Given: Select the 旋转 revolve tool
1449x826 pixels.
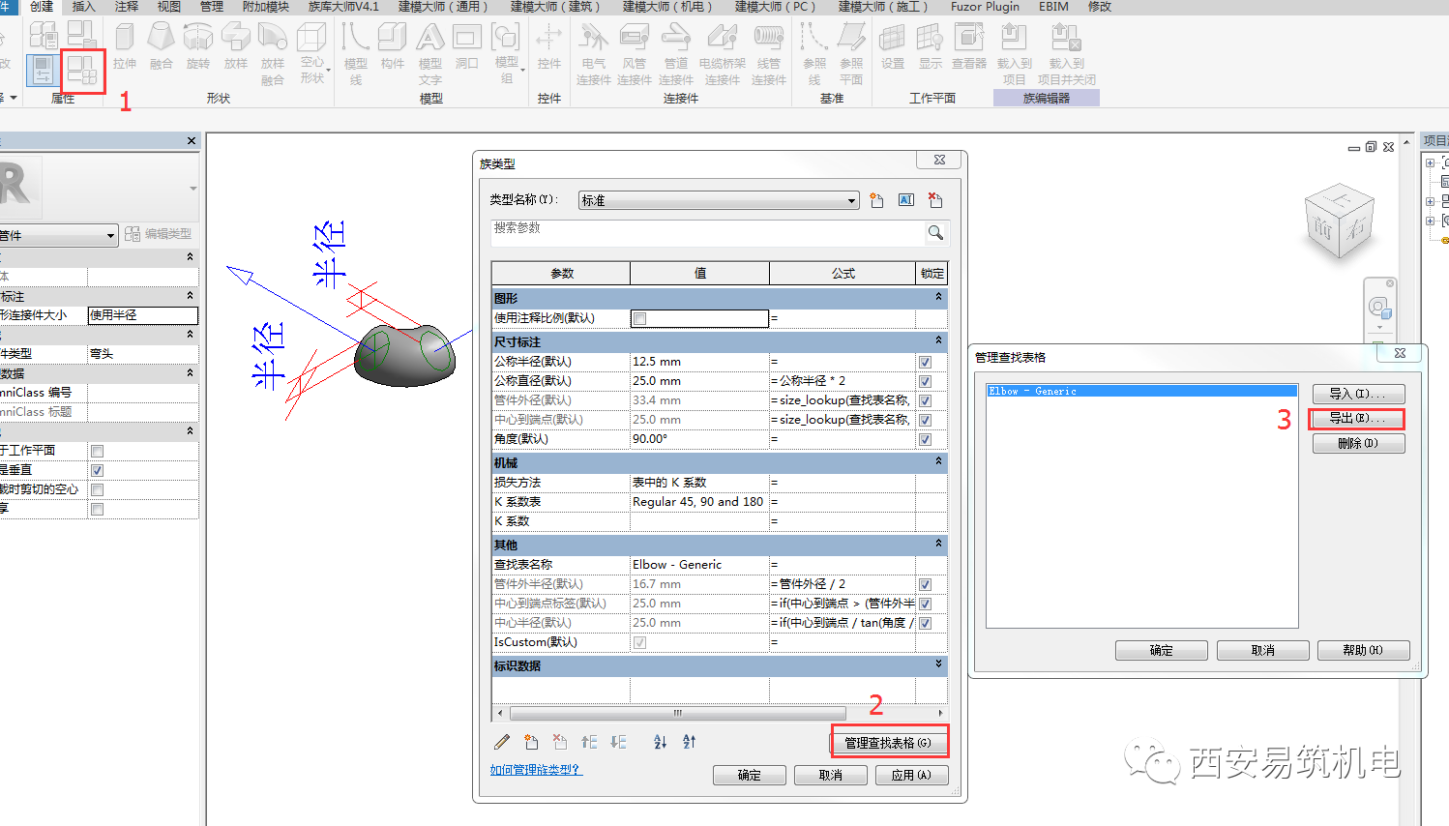Looking at the screenshot, I should click(x=198, y=46).
